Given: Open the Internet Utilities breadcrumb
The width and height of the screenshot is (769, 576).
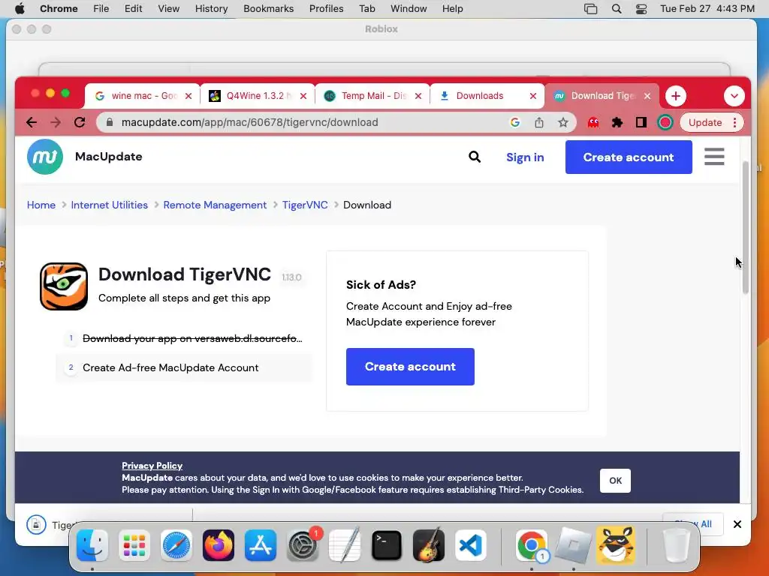Looking at the screenshot, I should [110, 205].
